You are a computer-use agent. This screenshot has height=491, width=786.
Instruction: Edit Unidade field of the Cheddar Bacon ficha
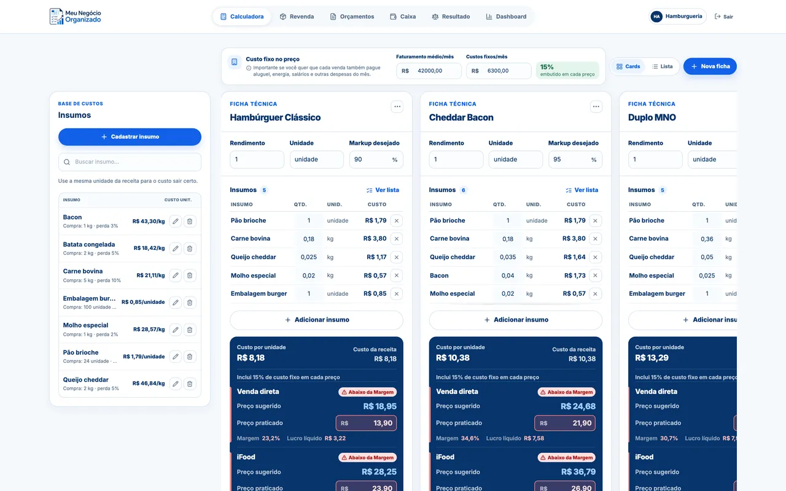tap(516, 160)
